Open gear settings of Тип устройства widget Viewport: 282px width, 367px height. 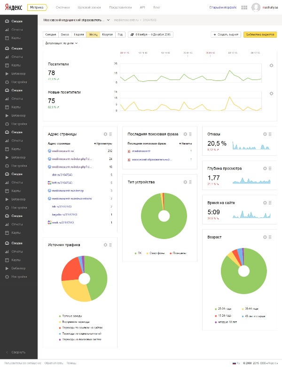[185, 182]
